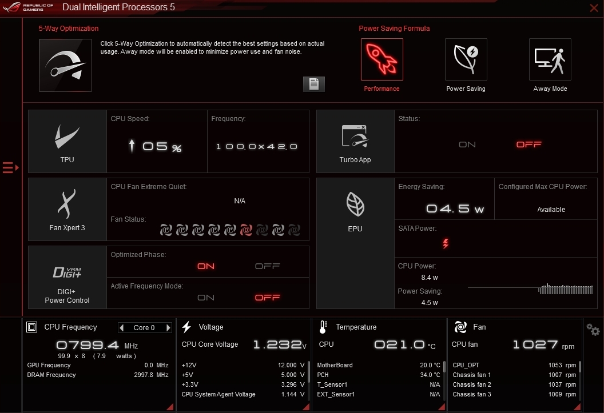Click the Chassis fan 2 row
This screenshot has width=604, height=413.
pyautogui.click(x=514, y=384)
